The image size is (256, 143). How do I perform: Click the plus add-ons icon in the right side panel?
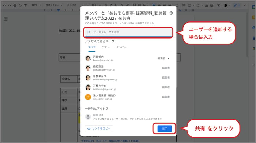point(253,65)
